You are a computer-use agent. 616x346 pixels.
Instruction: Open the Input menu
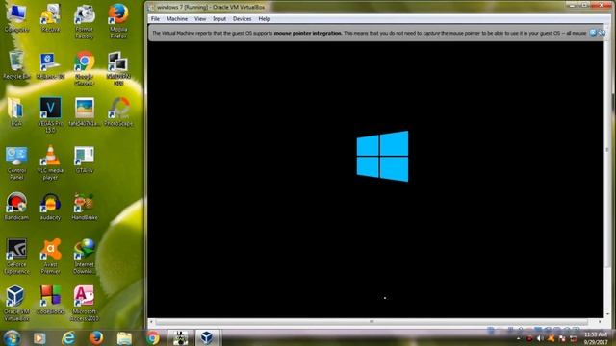[219, 19]
